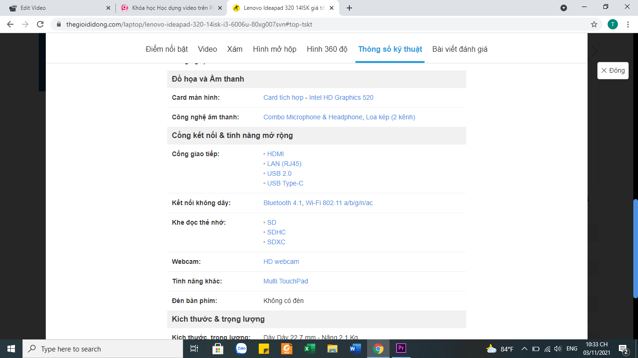Open the Loa kép (2 kênh) link
This screenshot has width=638, height=358.
[390, 117]
